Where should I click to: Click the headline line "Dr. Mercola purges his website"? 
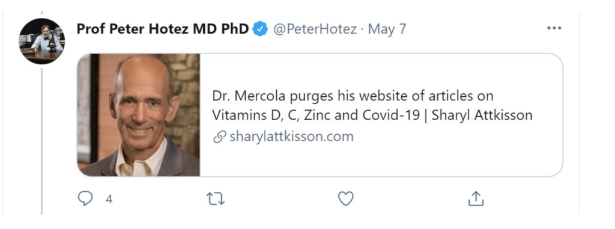(x=310, y=96)
